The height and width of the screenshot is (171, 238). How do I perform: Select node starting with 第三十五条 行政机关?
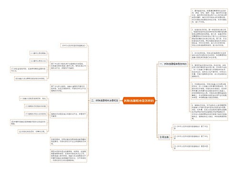click(69, 66)
